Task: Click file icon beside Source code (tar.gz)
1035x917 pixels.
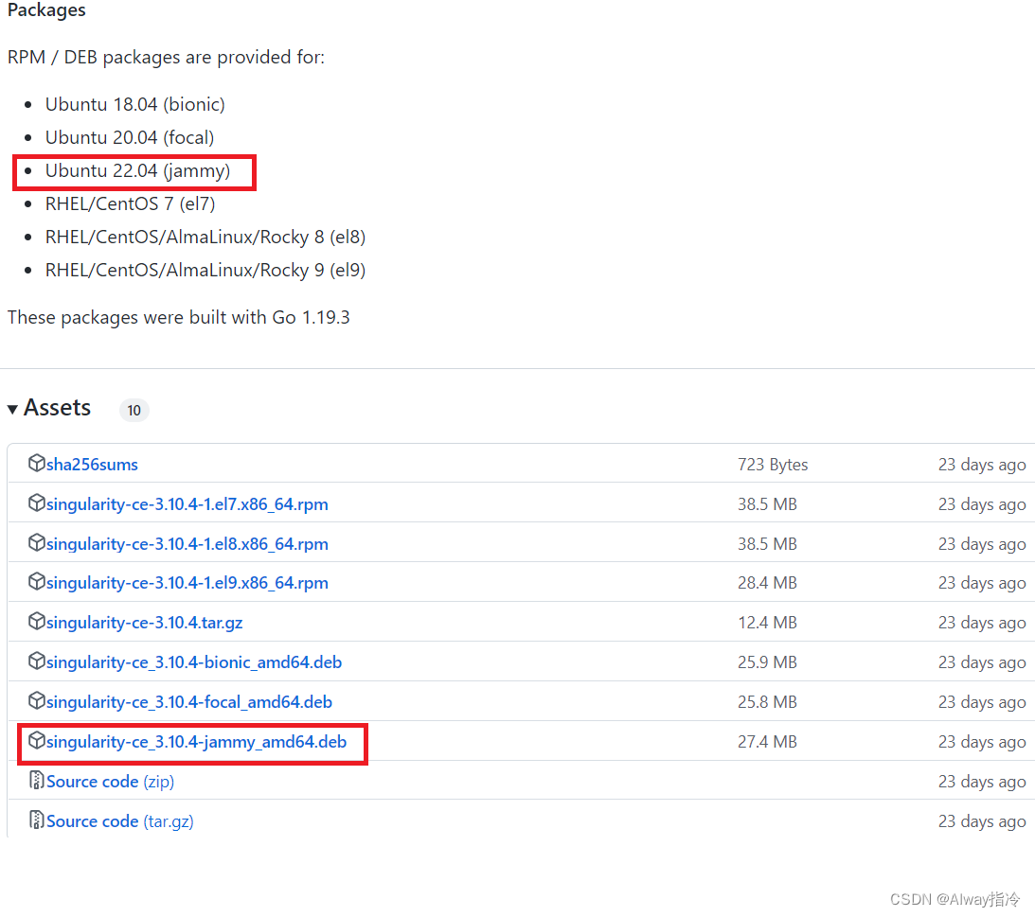Action: pos(36,820)
